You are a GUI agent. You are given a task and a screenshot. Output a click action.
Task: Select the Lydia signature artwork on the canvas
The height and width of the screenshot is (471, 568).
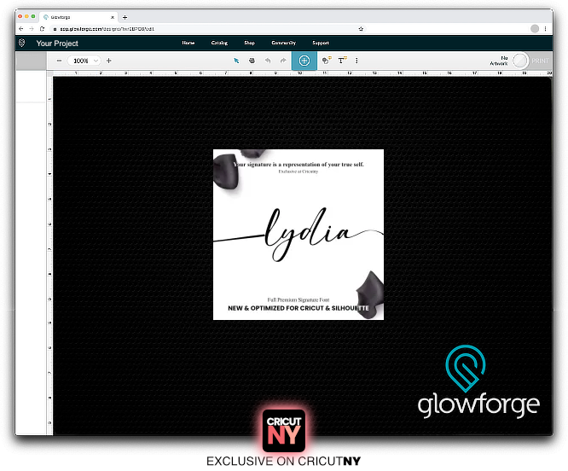[x=298, y=235]
